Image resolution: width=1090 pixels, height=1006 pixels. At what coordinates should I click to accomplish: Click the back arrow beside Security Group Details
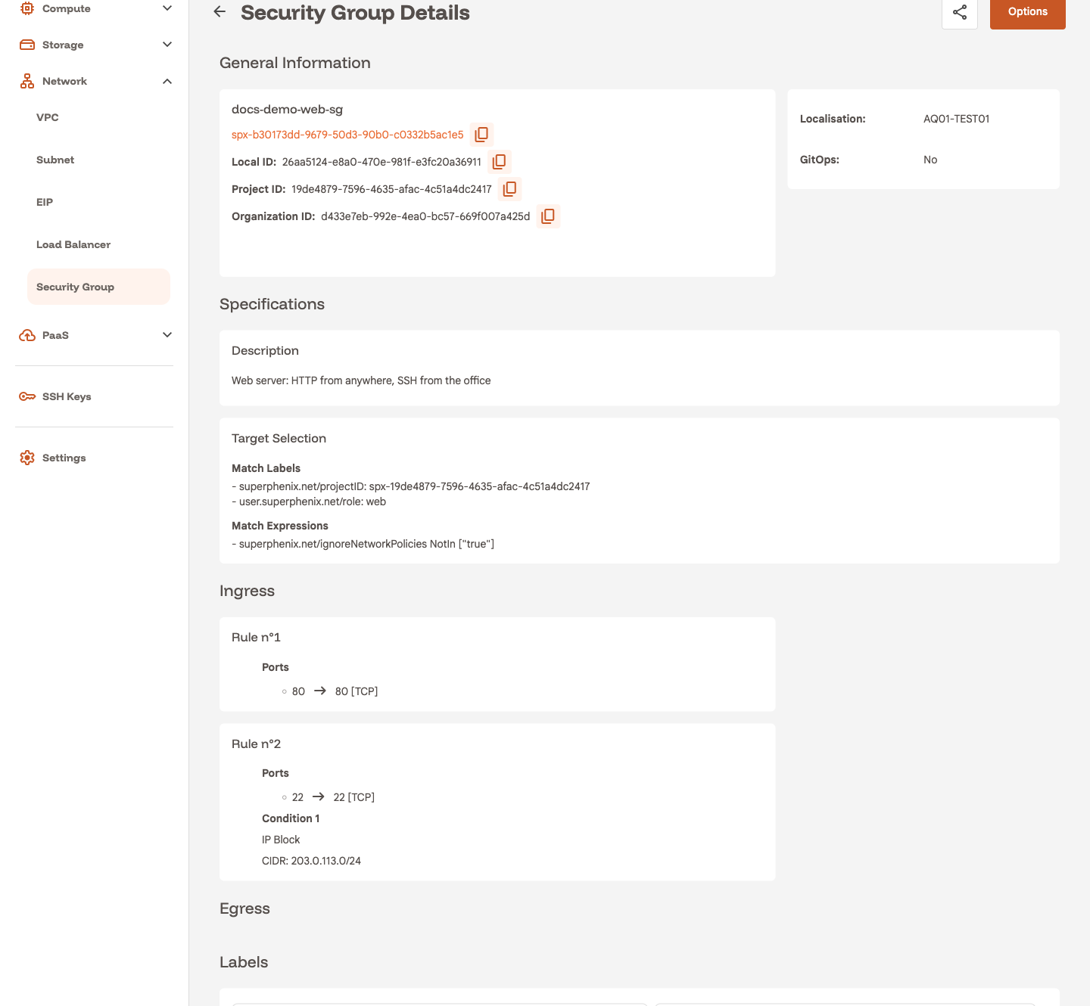[220, 12]
